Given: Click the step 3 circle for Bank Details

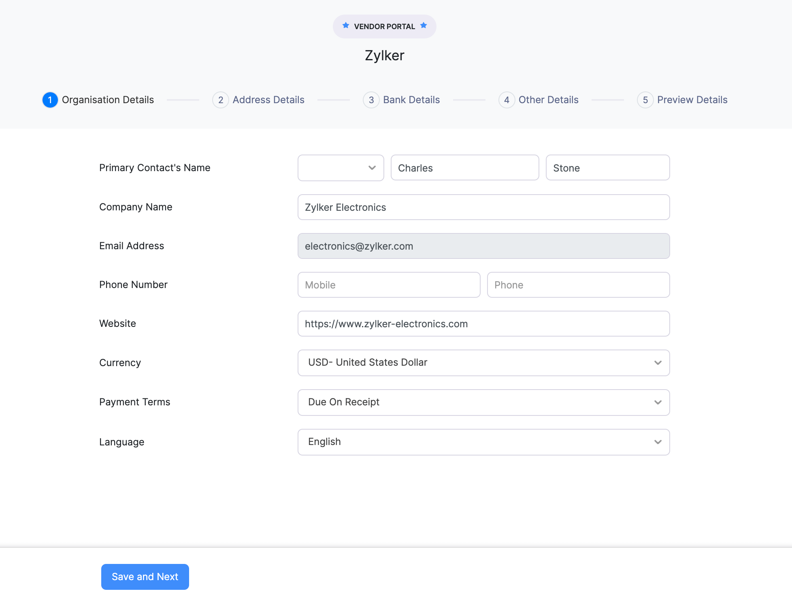Looking at the screenshot, I should point(371,100).
